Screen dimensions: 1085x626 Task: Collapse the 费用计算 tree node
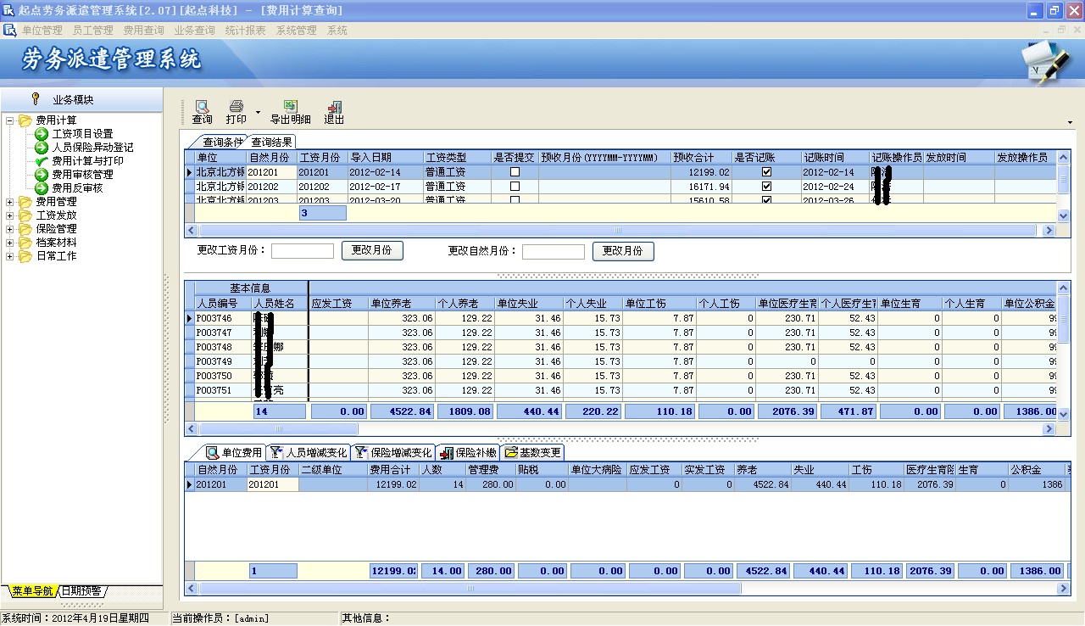(10, 120)
